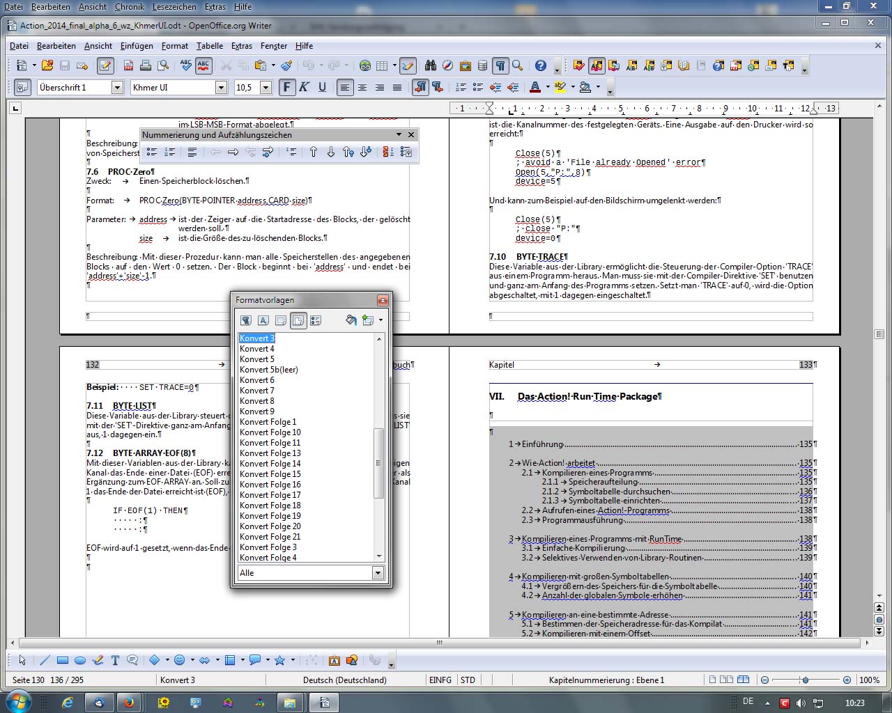Select Konvert 5b(leer) style
This screenshot has width=892, height=713.
pyautogui.click(x=269, y=370)
